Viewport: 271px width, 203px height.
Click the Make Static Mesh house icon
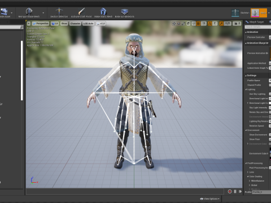pyautogui.click(x=103, y=11)
